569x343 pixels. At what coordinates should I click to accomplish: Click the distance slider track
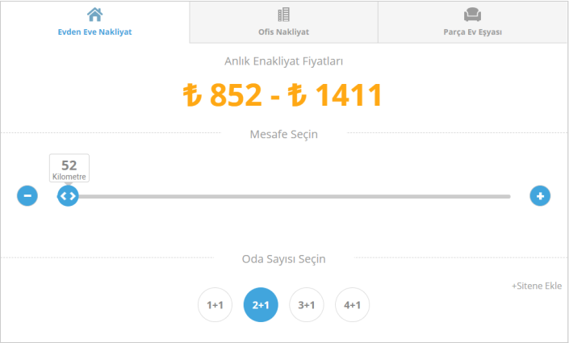tap(284, 196)
